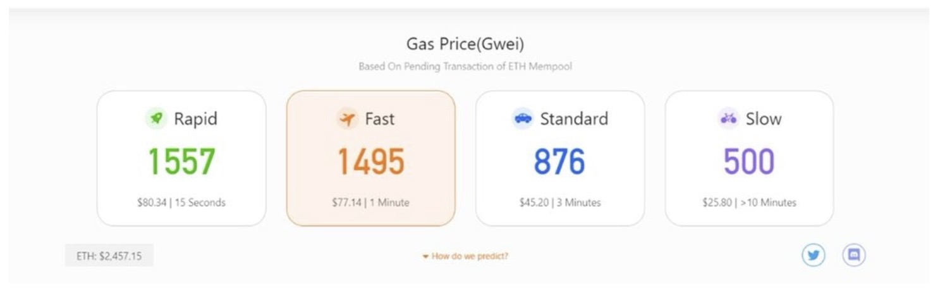Click the ETH price badge
The height and width of the screenshot is (290, 933).
click(109, 256)
